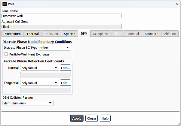Click Edit for Tangential reflection coefficient
The width and height of the screenshot is (181, 126).
(65, 83)
